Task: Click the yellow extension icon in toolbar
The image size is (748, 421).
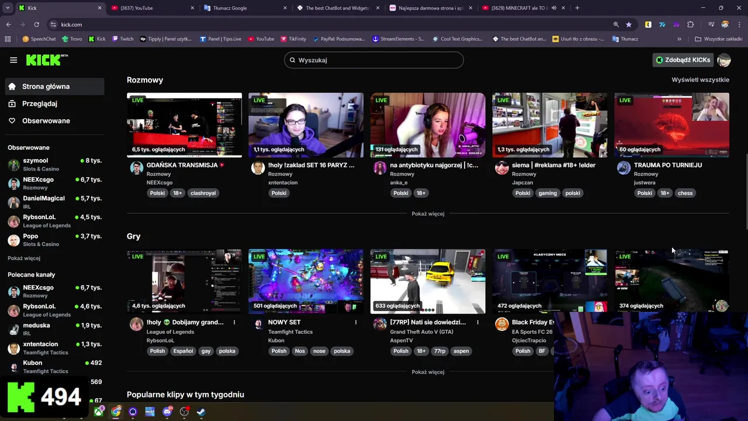Action: [648, 25]
